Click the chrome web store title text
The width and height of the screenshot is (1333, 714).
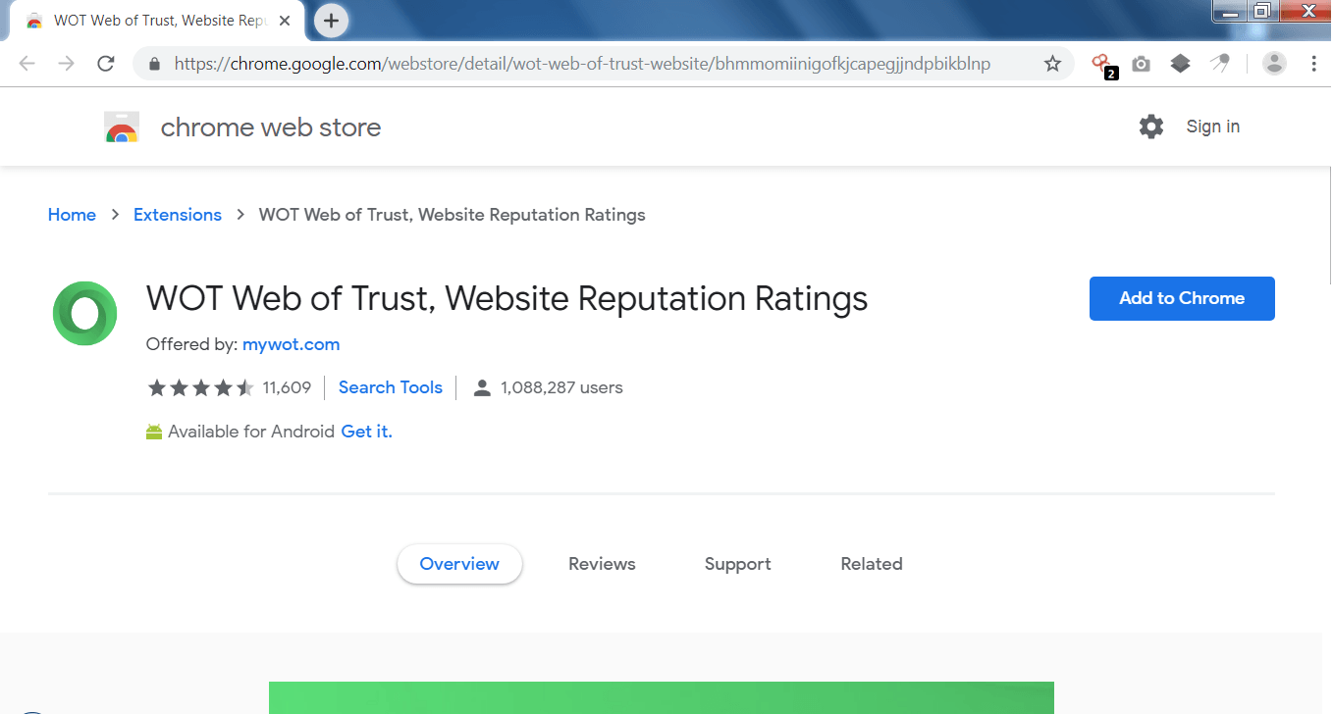point(271,127)
